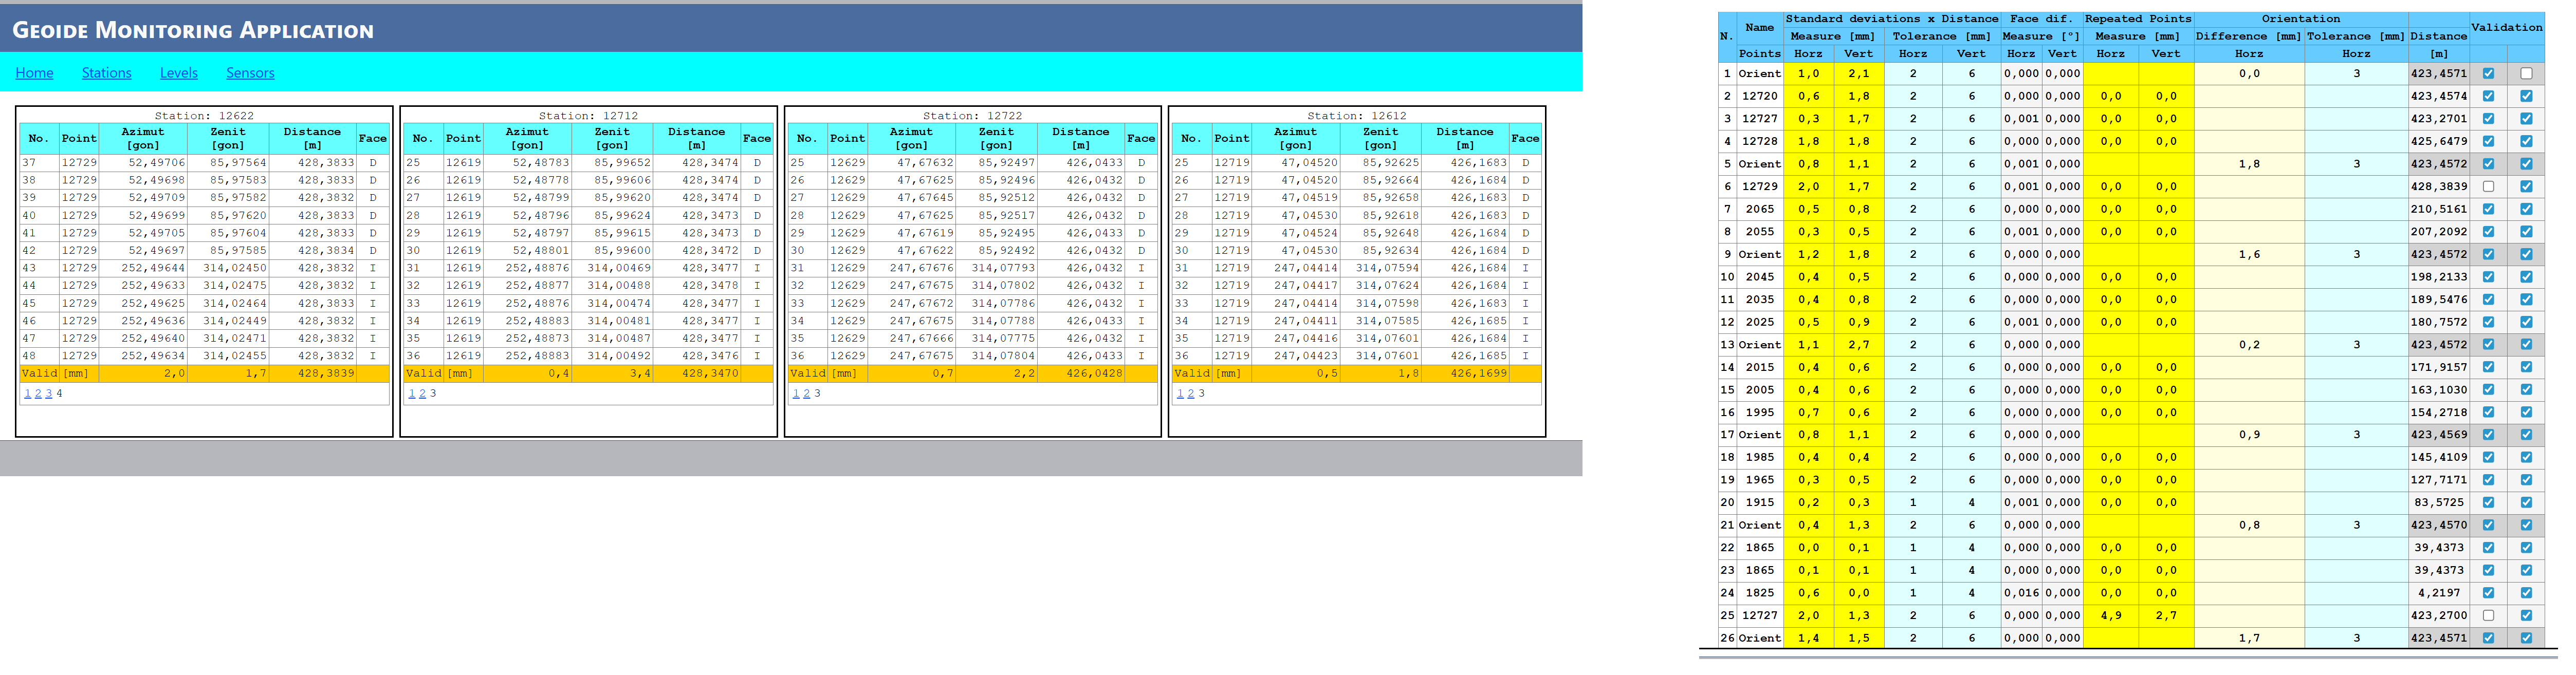Go to page 2 of Station 12622 table
2576x675 pixels.
point(38,393)
